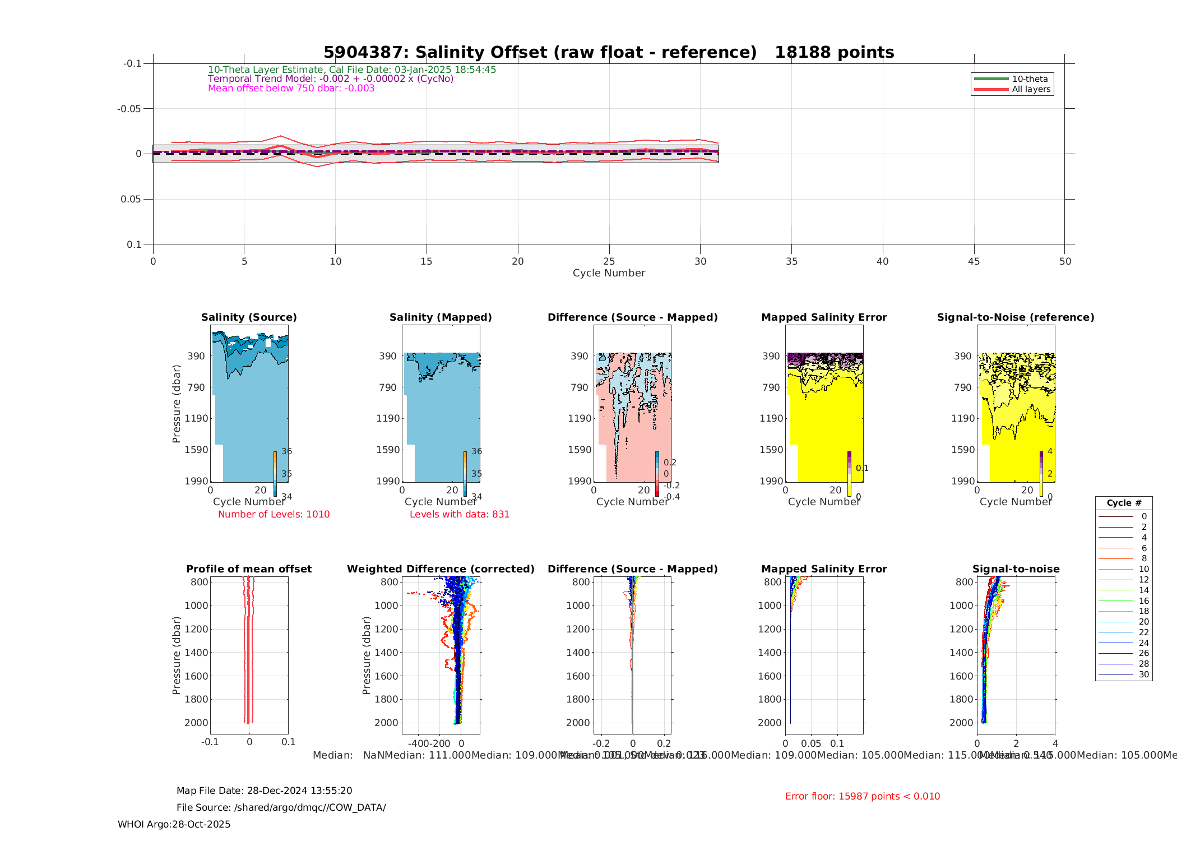The image size is (1177, 841).
Task: Click the lower Signal-to-noise profile plot
Action: point(1016,655)
